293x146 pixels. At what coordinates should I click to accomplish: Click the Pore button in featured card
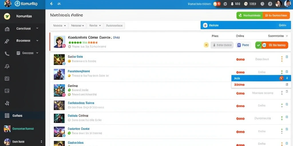click(243, 45)
